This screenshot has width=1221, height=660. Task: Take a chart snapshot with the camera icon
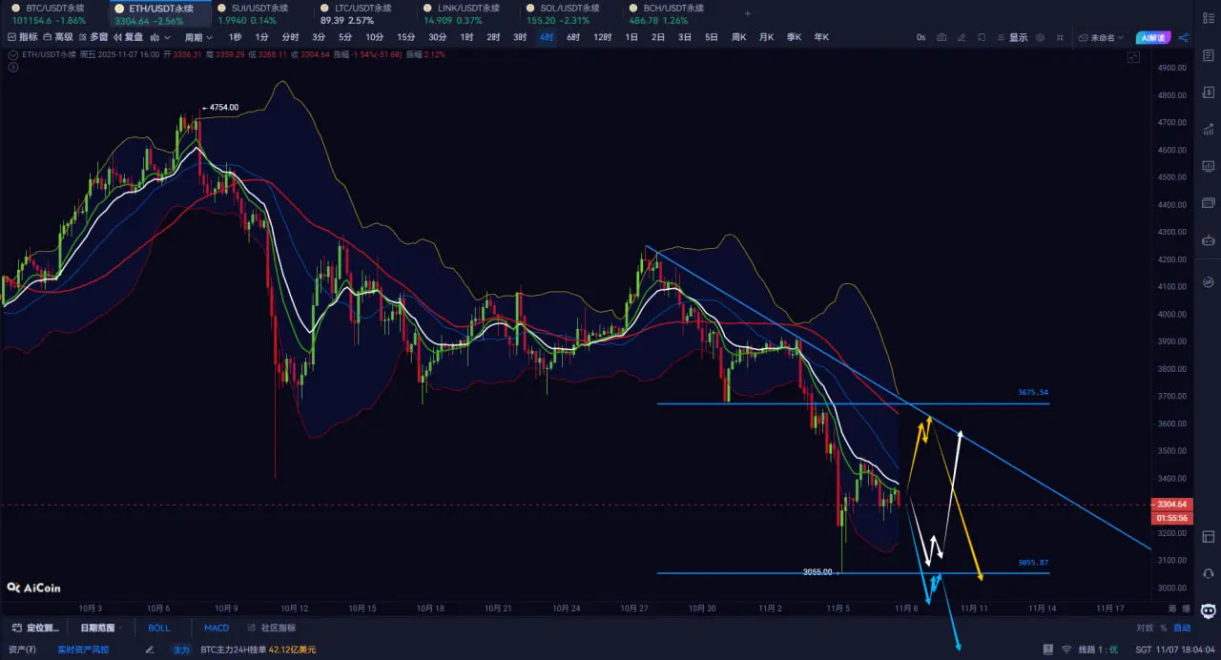click(942, 37)
